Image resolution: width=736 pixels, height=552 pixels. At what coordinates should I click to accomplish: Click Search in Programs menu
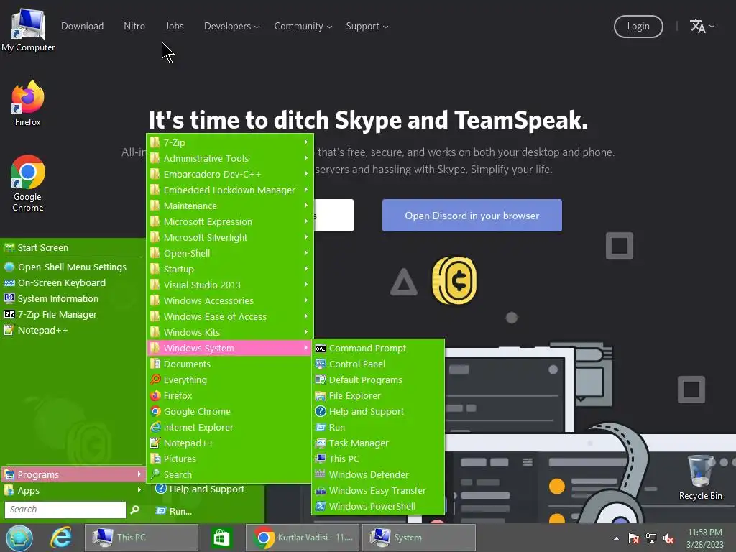click(229, 474)
